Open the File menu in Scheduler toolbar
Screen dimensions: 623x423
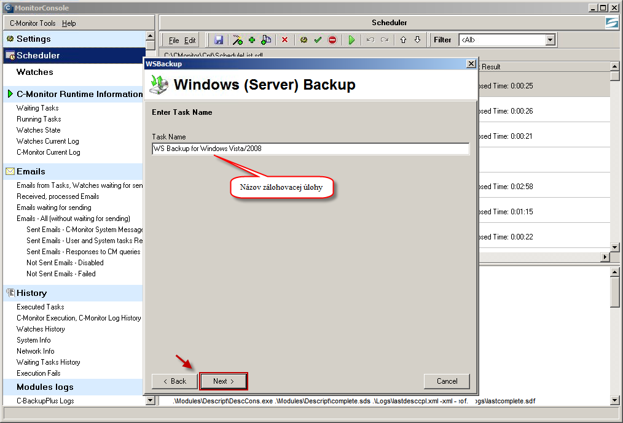(x=174, y=40)
